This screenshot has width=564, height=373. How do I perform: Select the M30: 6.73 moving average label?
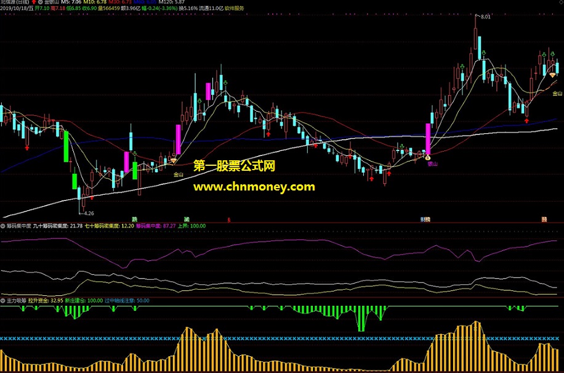pyautogui.click(x=121, y=2)
